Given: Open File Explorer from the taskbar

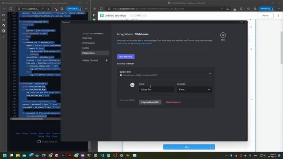Looking at the screenshot, I should pos(18,155).
